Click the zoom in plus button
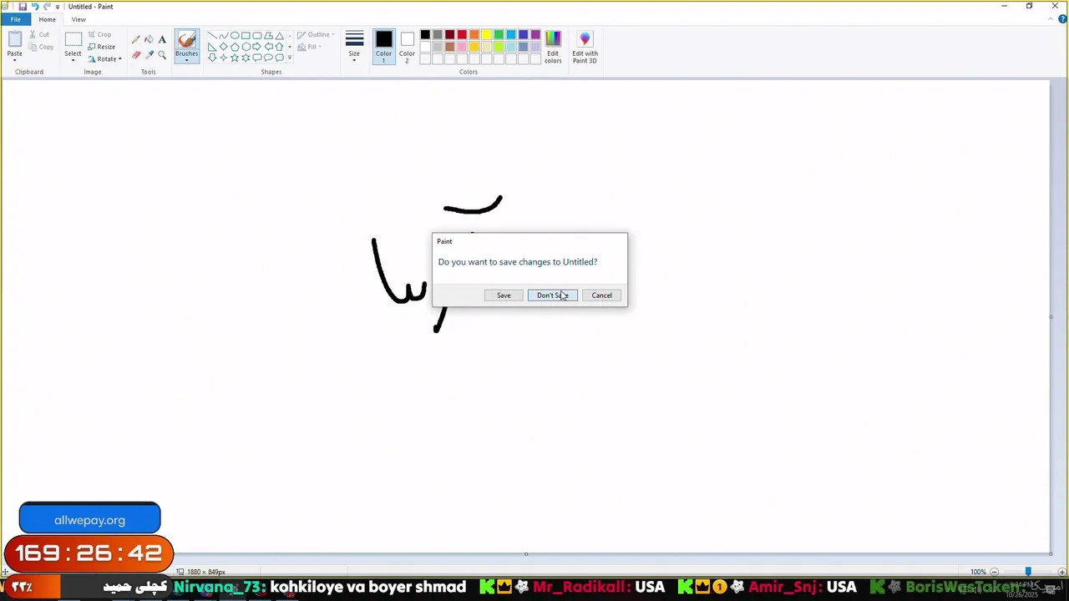The image size is (1069, 601). click(1062, 572)
